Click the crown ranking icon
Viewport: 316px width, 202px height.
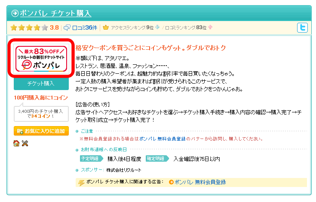(x=106, y=27)
